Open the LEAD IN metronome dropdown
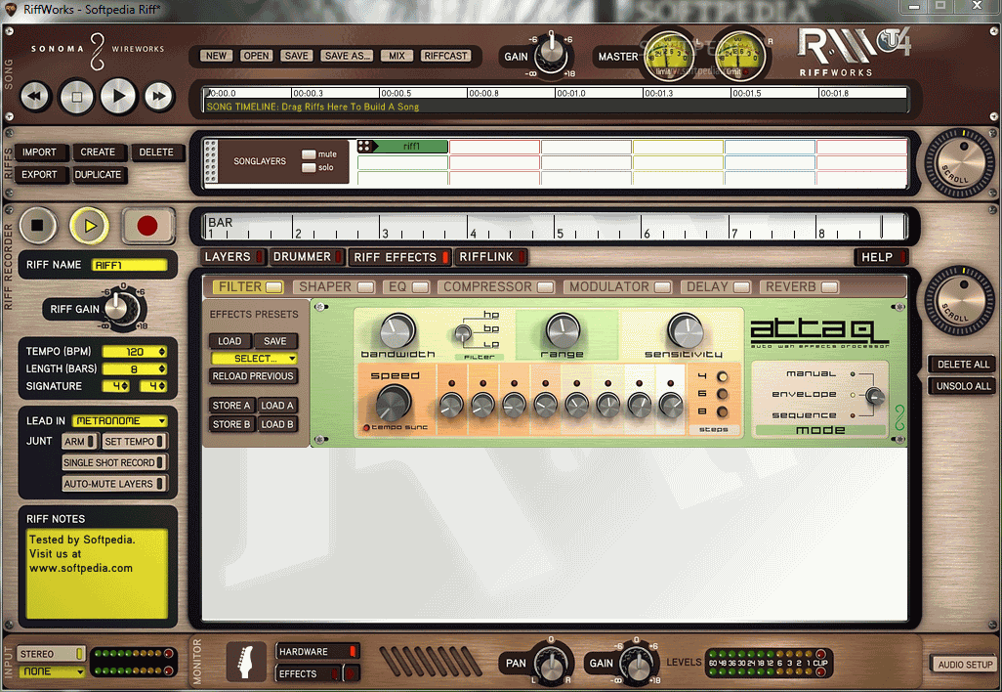The image size is (1002, 692). tap(120, 421)
